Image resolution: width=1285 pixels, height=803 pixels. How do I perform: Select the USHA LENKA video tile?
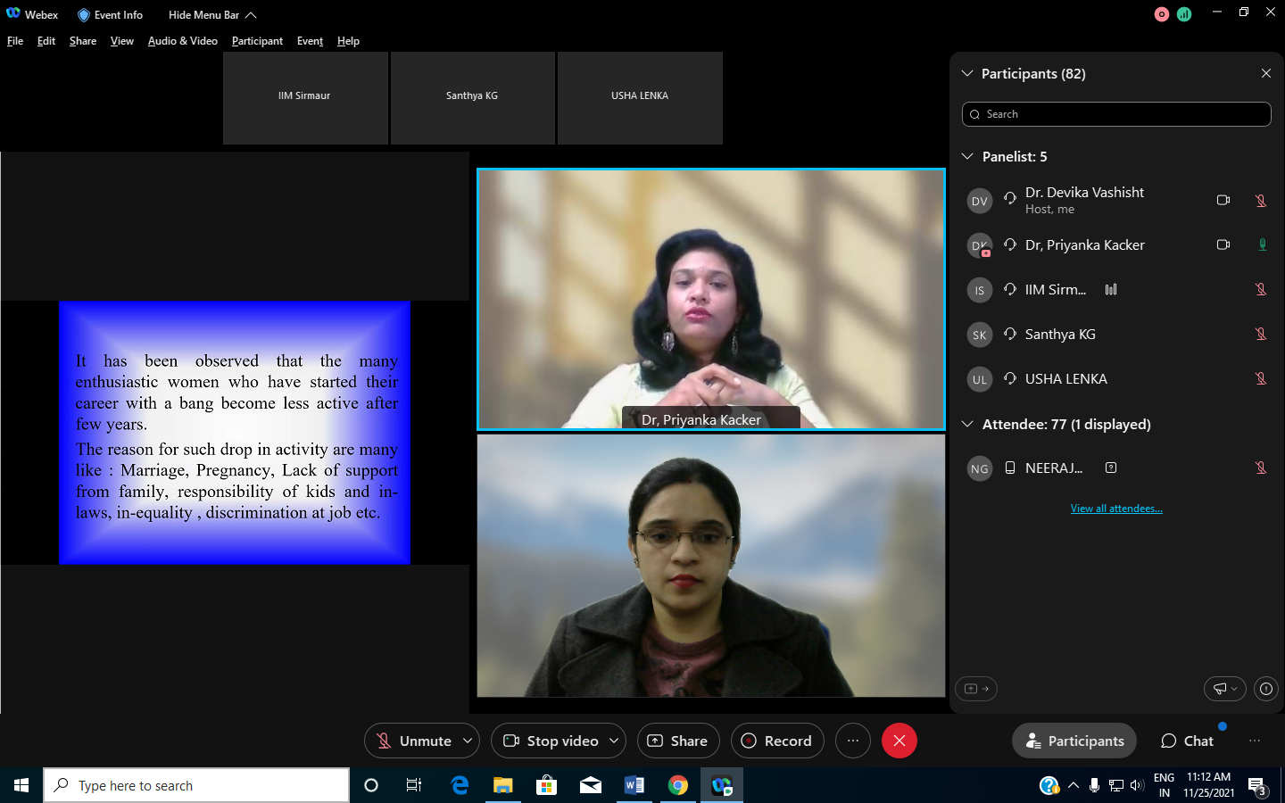coord(640,98)
